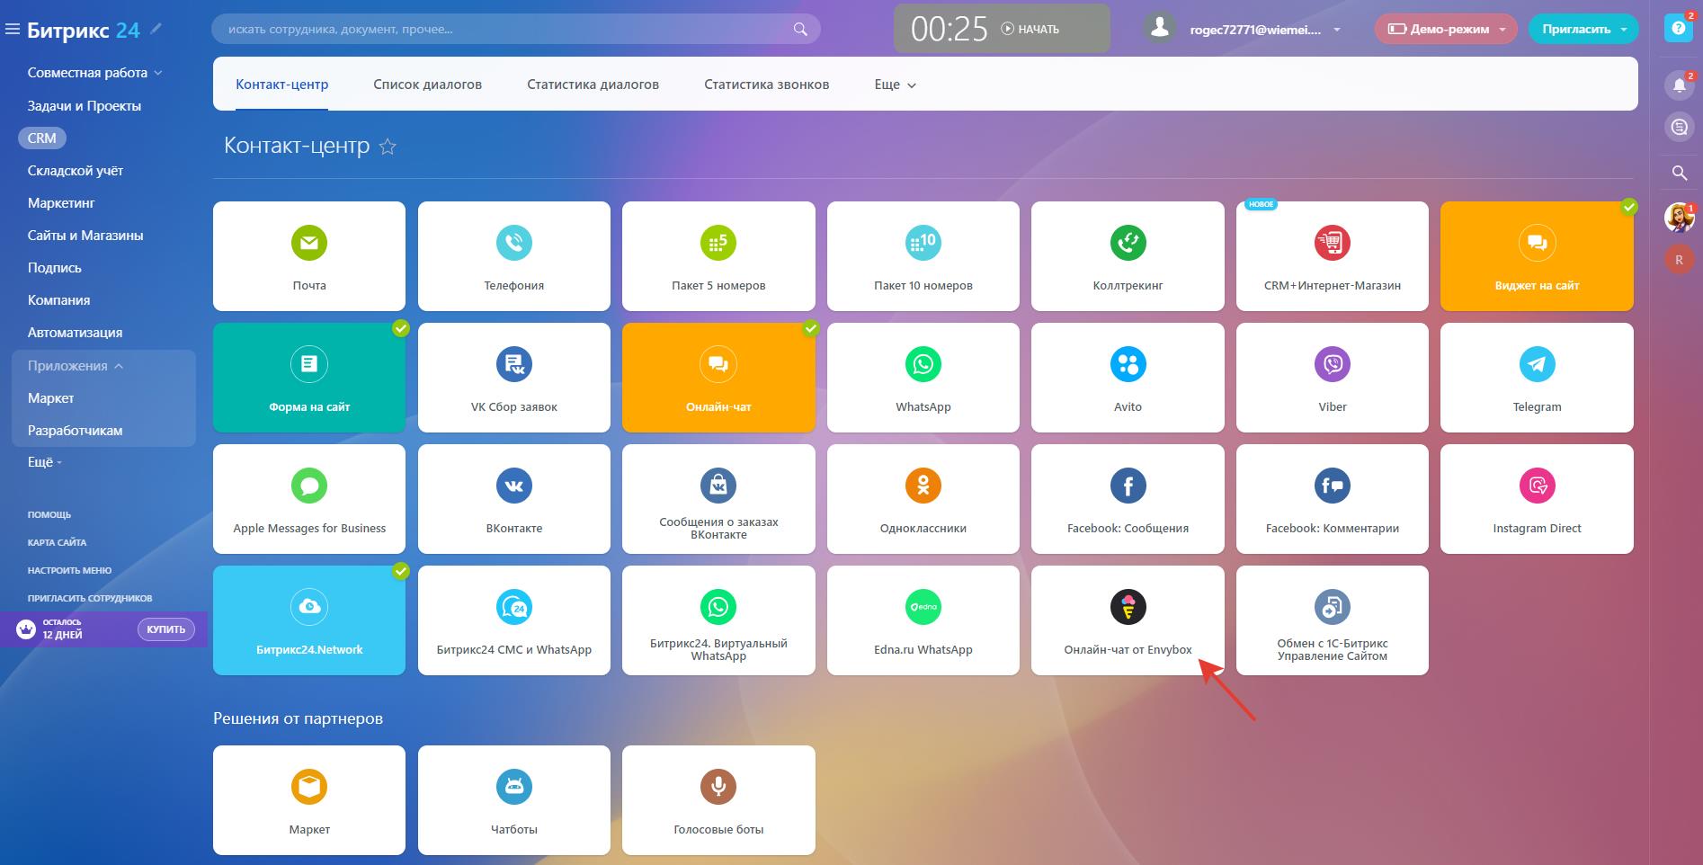Open Обмен с 1С-Битрикс Управление Сайтом tile

(1333, 620)
